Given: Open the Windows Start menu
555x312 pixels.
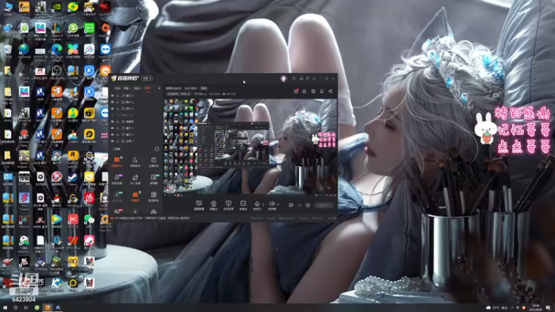Looking at the screenshot, I should 5,308.
